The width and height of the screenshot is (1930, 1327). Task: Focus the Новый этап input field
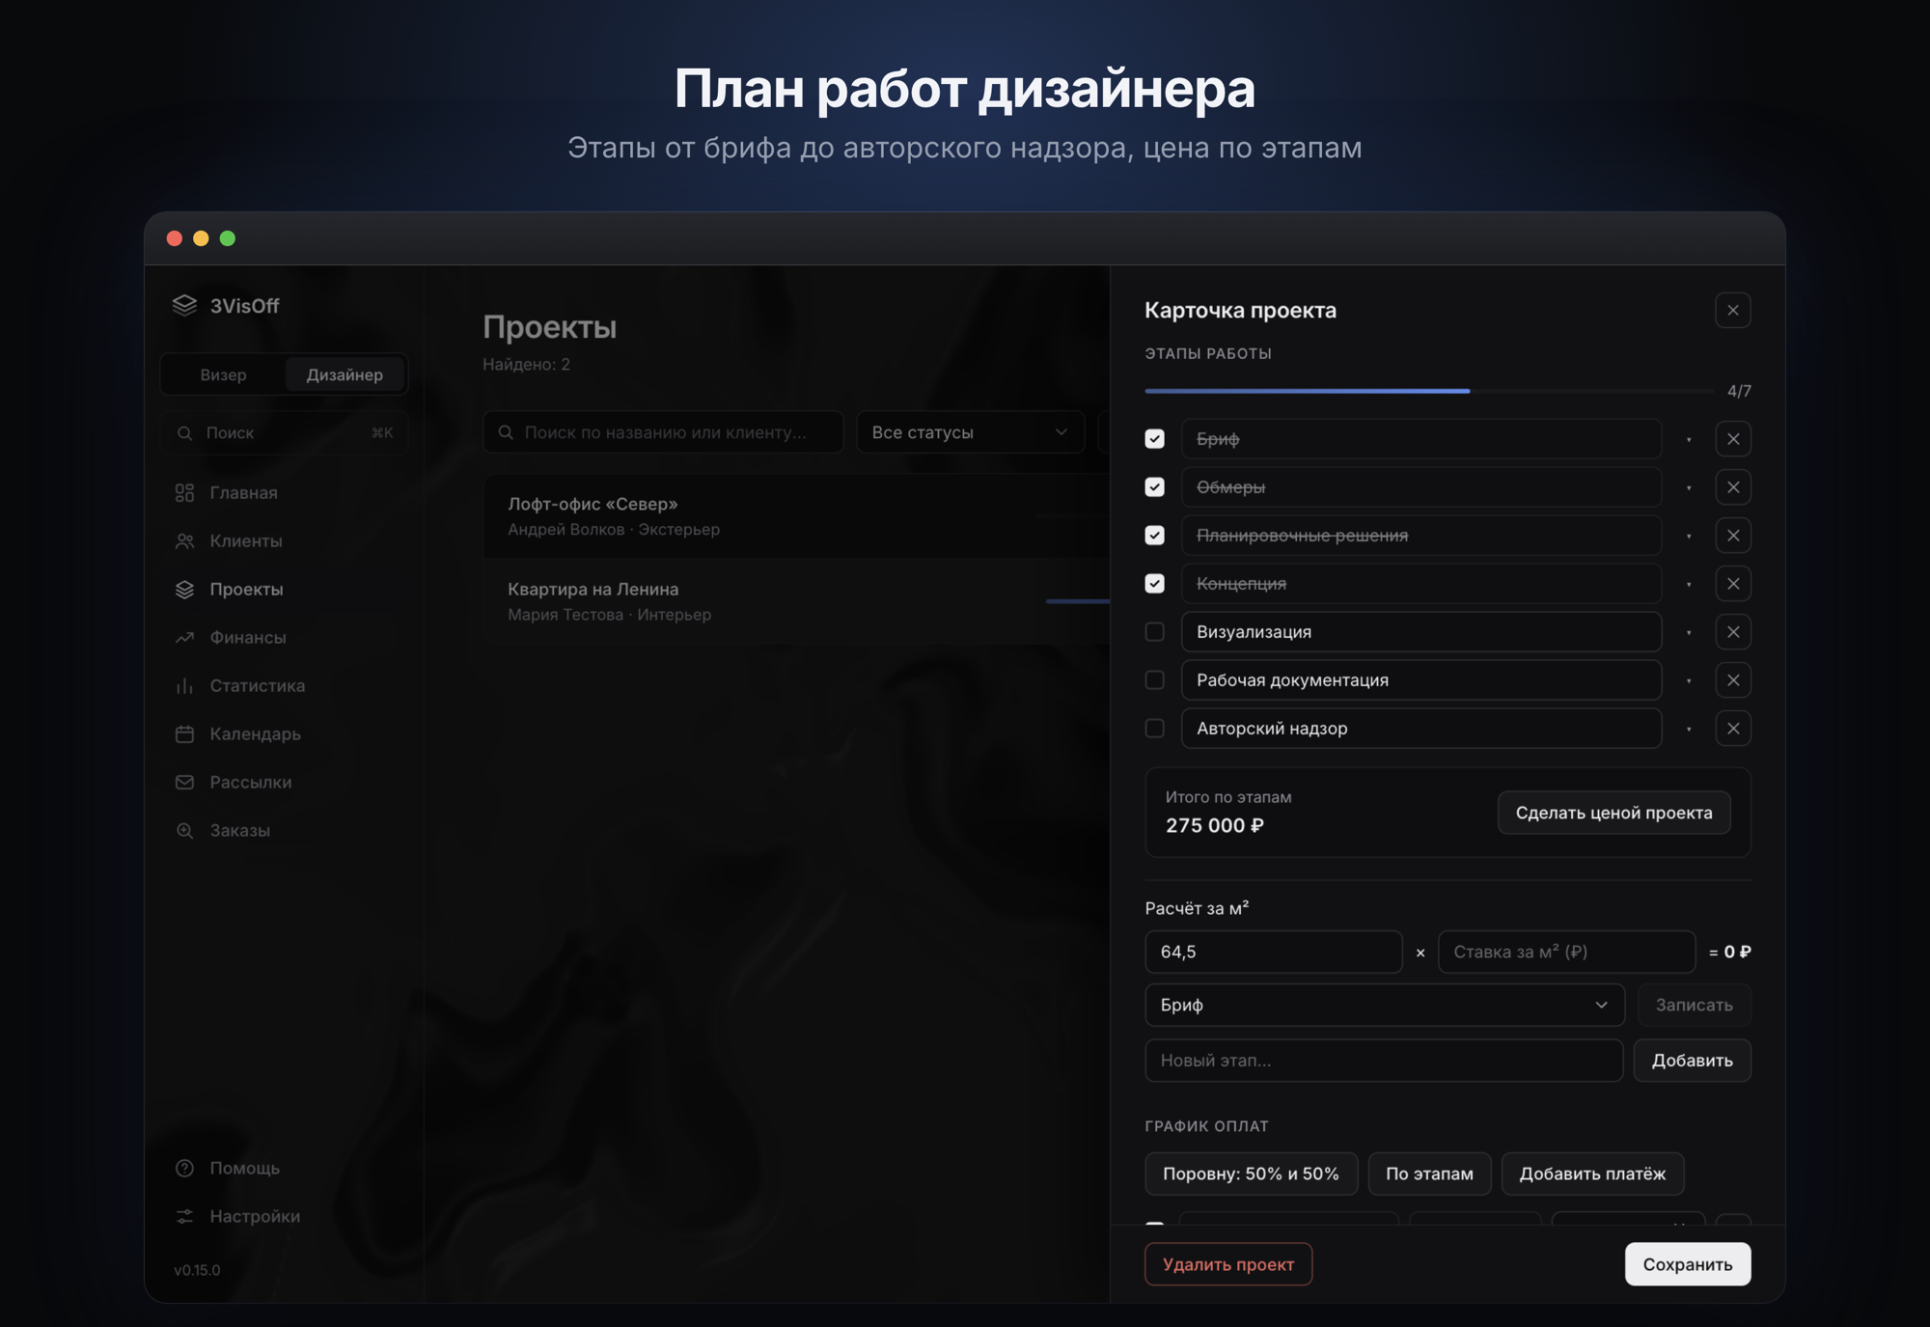pyautogui.click(x=1384, y=1061)
